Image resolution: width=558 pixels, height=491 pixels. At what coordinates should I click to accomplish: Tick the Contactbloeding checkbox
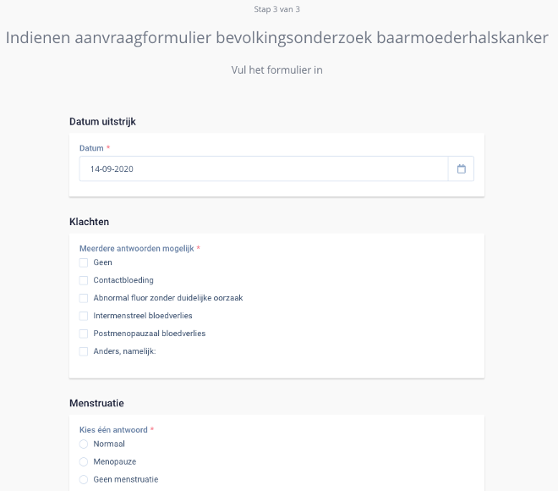(84, 280)
